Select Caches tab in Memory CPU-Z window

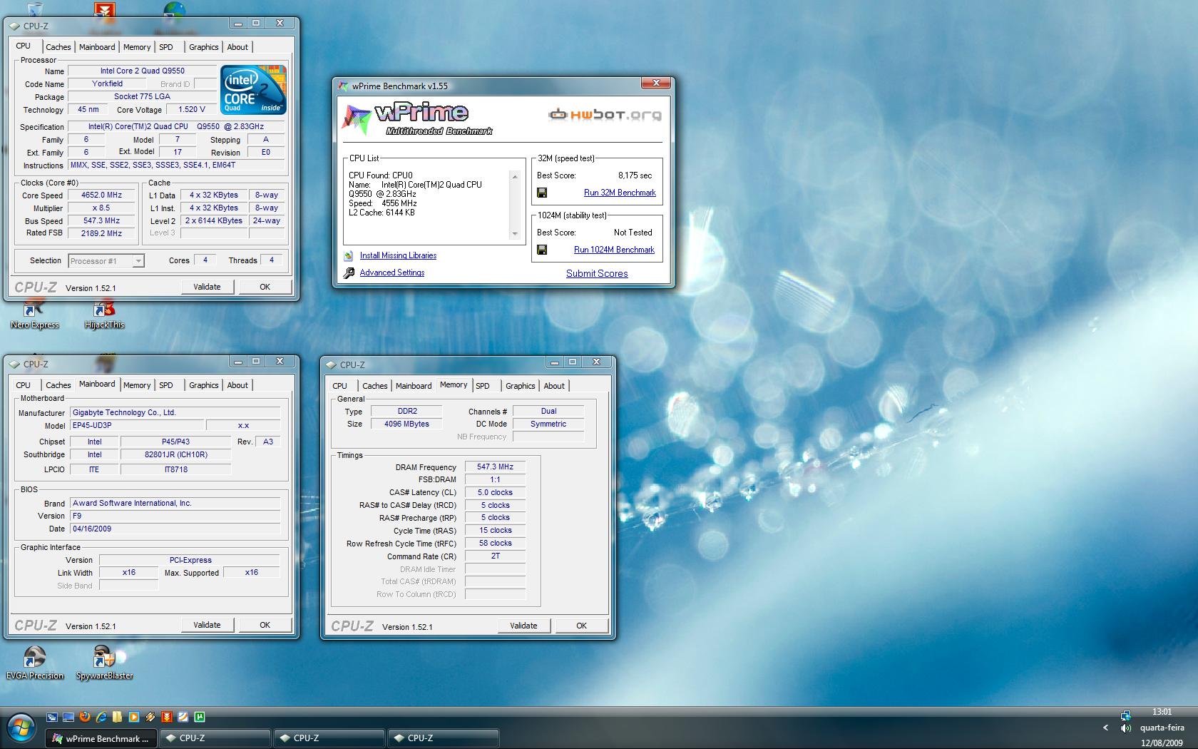click(x=375, y=386)
